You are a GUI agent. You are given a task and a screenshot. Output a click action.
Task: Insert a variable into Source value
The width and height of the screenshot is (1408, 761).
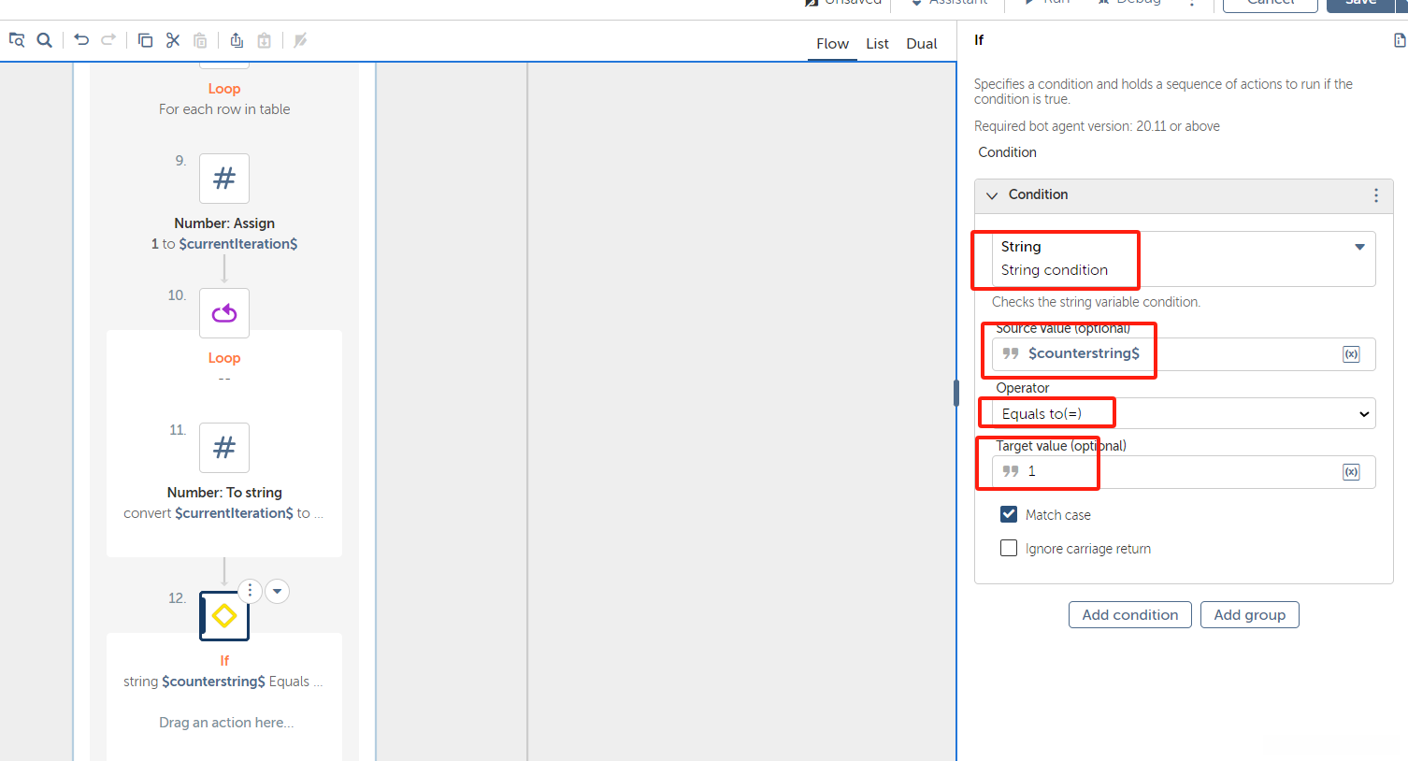(1351, 354)
